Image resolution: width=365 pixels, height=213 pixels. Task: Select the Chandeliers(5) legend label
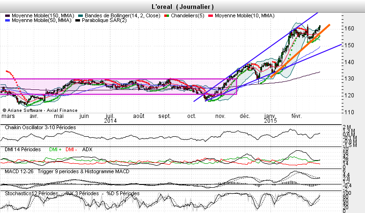pos(187,15)
